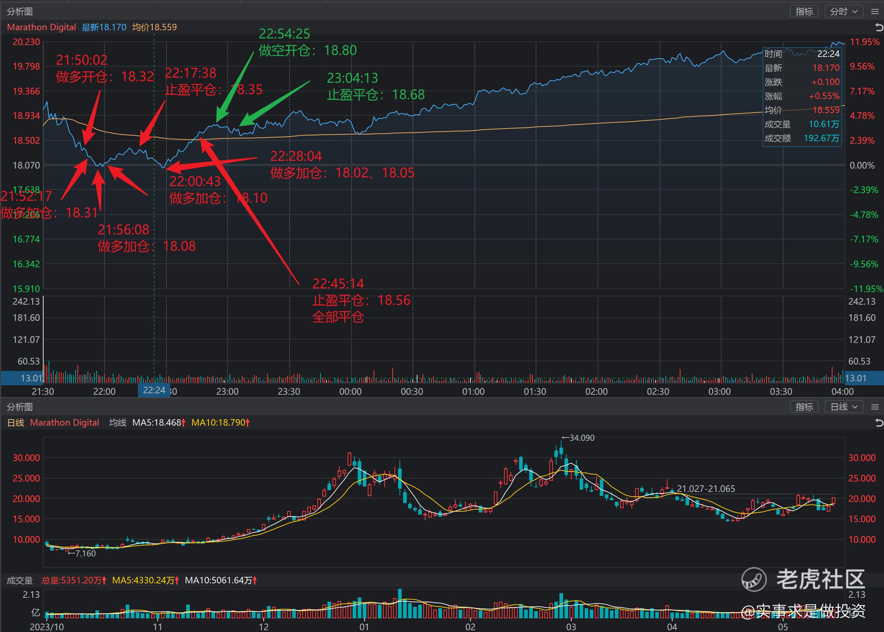Click the MA10:18.790 indicator label
Image resolution: width=884 pixels, height=632 pixels.
pyautogui.click(x=220, y=423)
